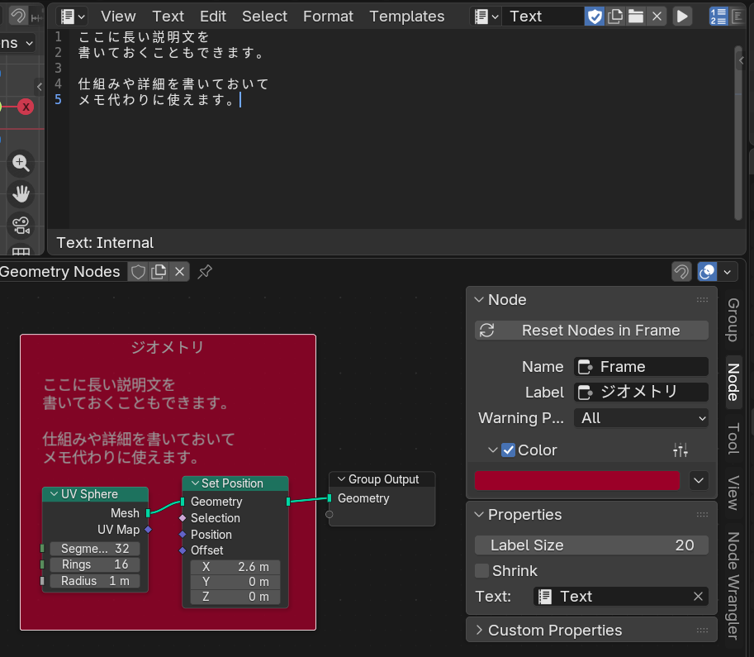The width and height of the screenshot is (754, 657).
Task: Select the pan hand viewport icon
Action: click(21, 194)
